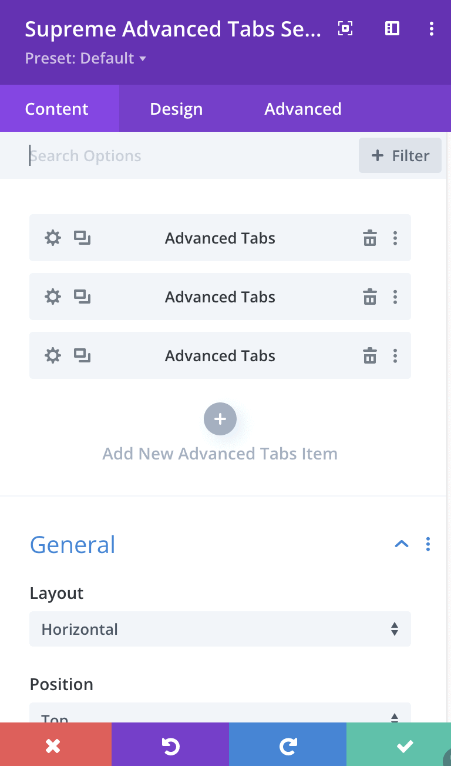
Task: Collapse the General section chevron
Action: click(x=402, y=544)
